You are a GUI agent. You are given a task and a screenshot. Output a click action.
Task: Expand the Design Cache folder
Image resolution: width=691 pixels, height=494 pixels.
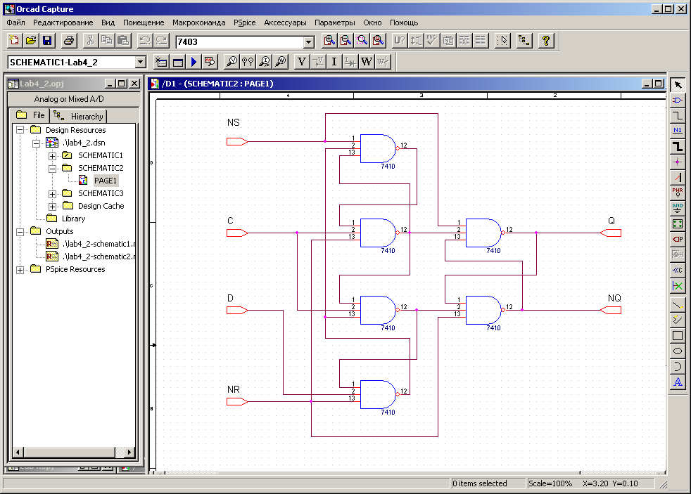(52, 207)
